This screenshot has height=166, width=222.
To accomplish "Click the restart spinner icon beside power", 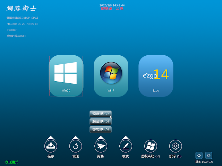I will pyautogui.click(x=209, y=155).
